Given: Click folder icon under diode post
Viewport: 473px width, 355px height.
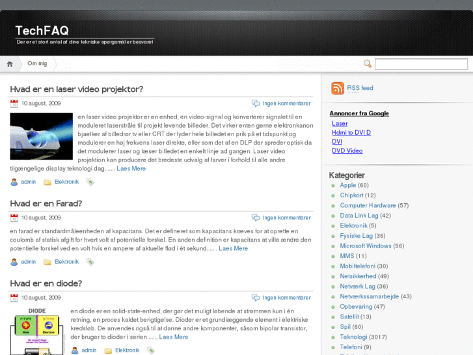Looking at the screenshot, I should [108, 350].
